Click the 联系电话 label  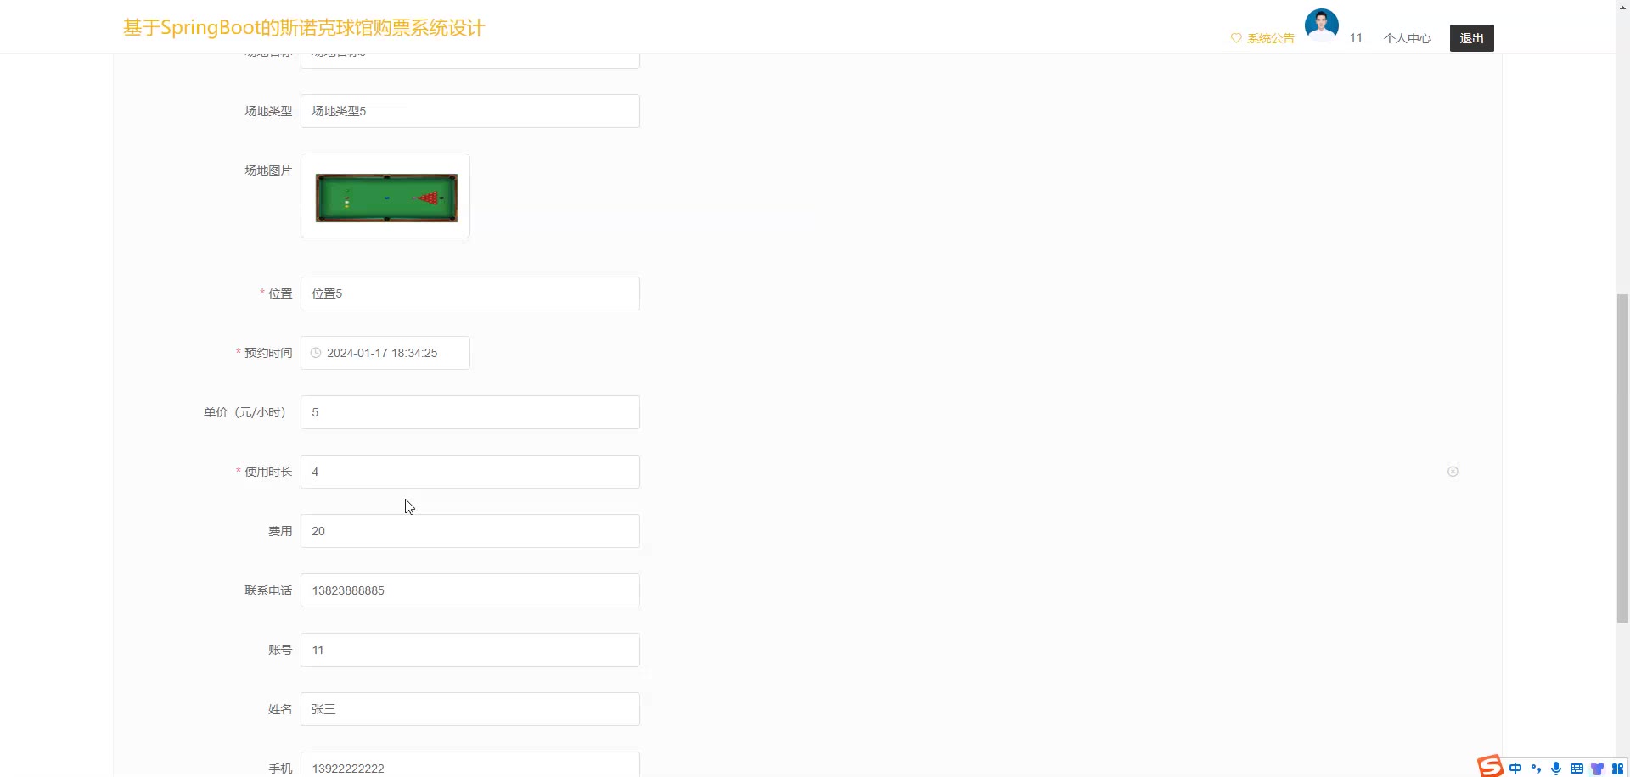[268, 590]
